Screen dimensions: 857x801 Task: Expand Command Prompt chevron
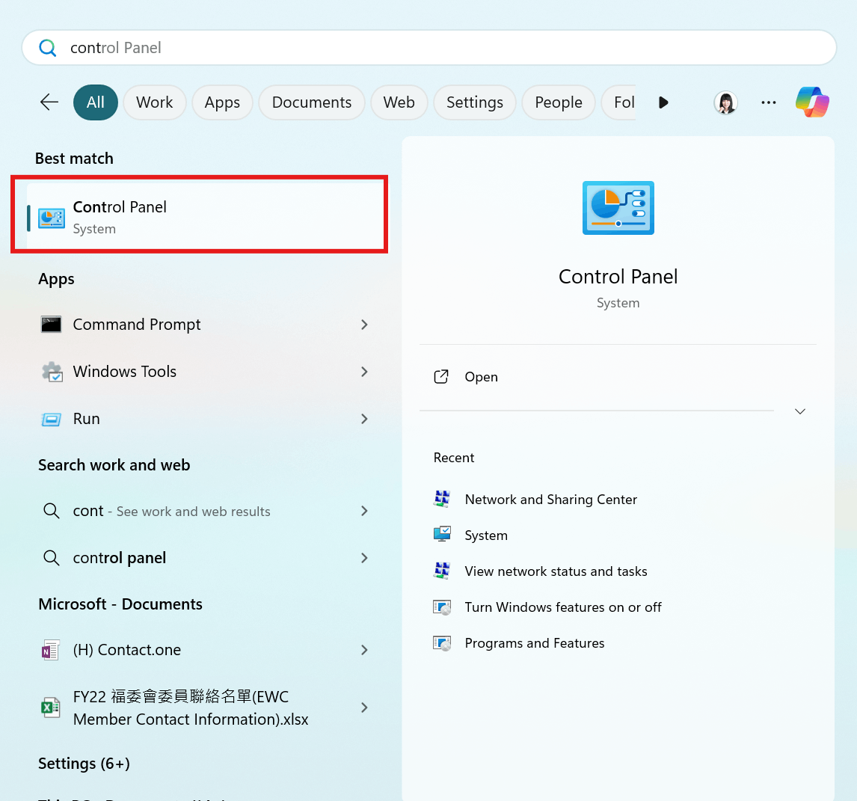coord(364,325)
